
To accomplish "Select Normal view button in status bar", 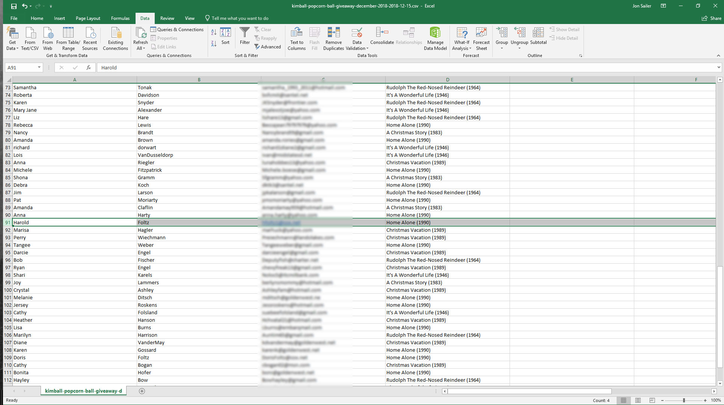I will coord(624,400).
